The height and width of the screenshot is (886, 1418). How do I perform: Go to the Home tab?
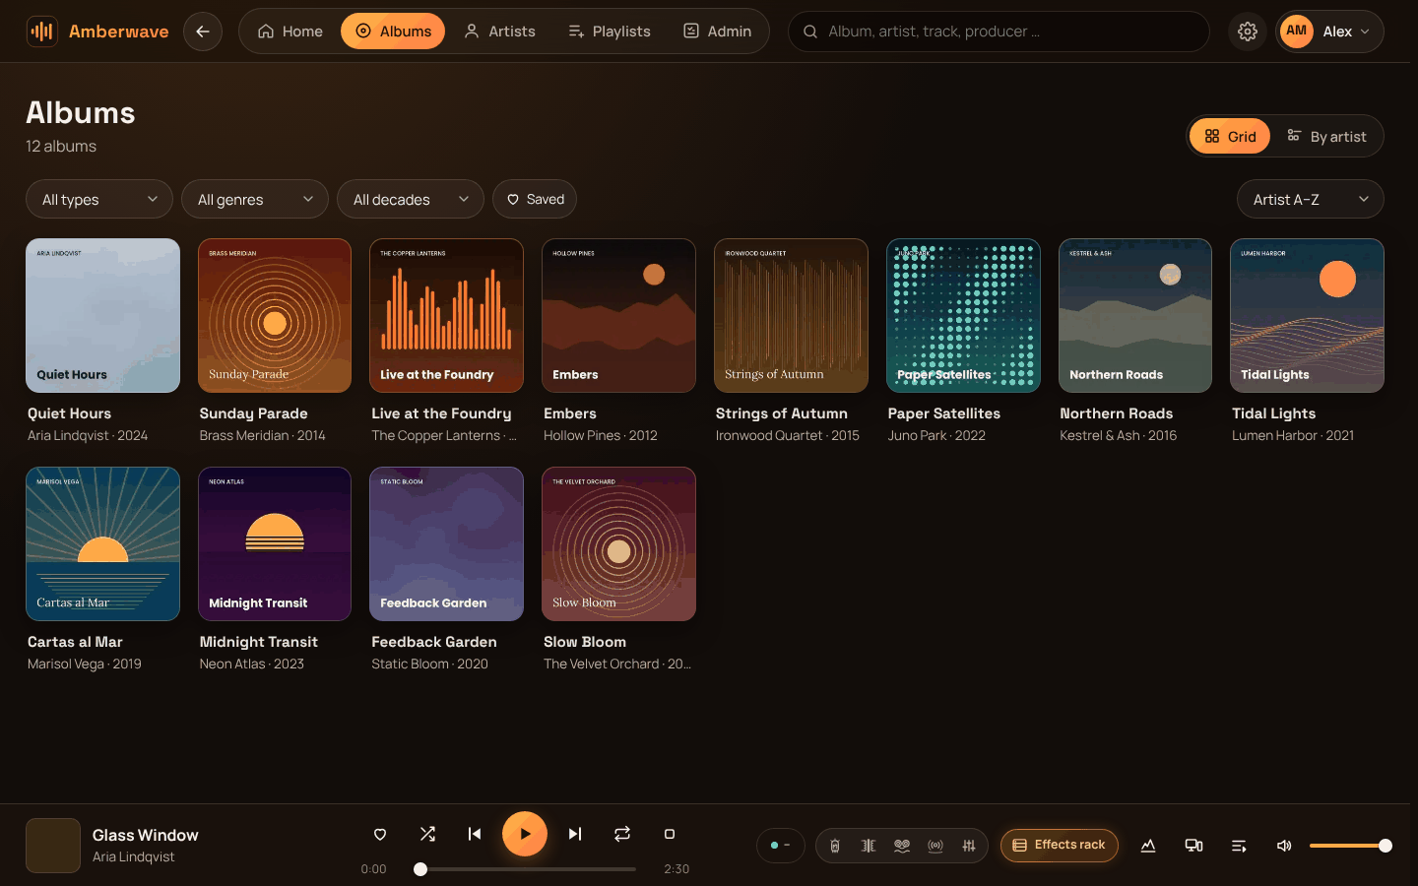click(290, 32)
